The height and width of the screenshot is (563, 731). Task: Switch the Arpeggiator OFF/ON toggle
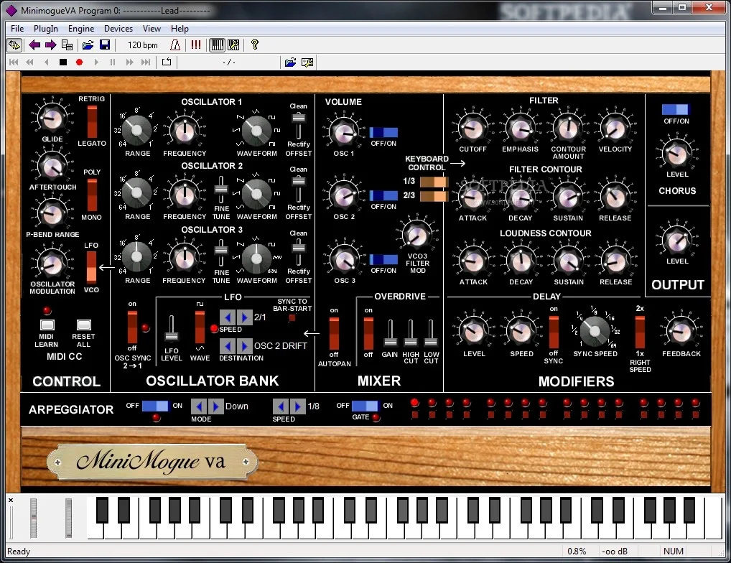(155, 406)
